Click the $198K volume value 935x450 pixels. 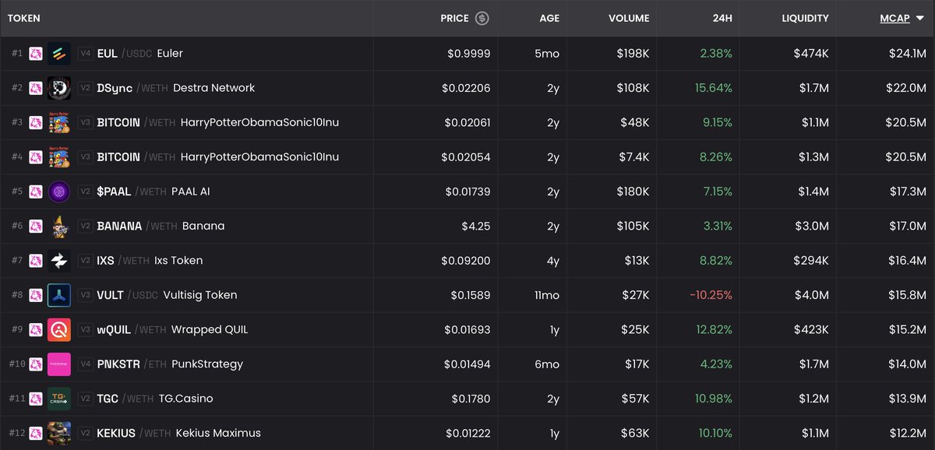[x=632, y=54]
